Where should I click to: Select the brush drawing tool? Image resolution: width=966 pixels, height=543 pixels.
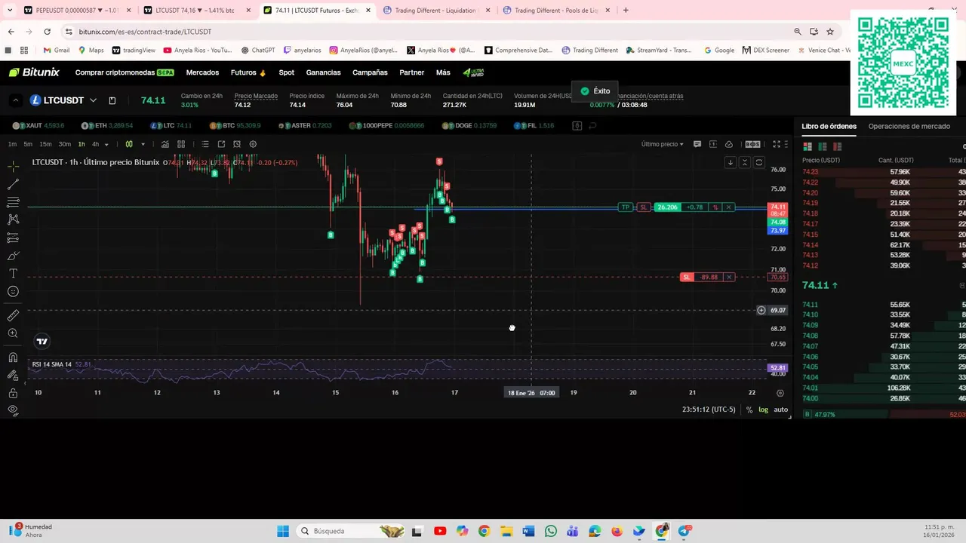tap(13, 256)
